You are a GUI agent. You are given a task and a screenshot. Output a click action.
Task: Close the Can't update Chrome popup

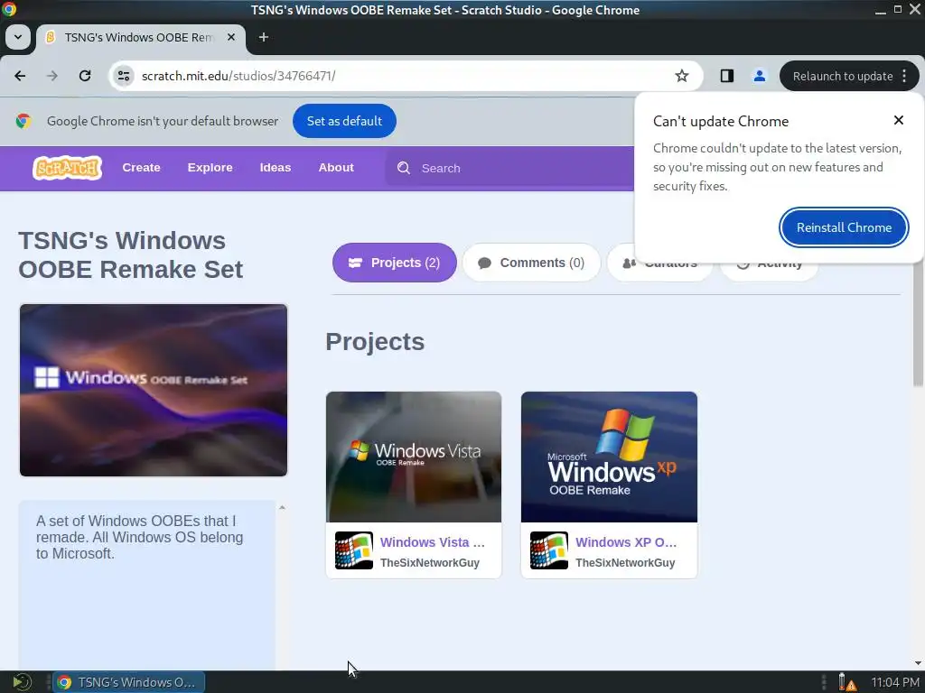[x=899, y=120]
